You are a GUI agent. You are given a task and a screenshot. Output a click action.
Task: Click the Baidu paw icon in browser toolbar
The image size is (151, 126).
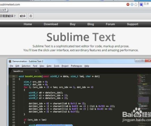141,5
